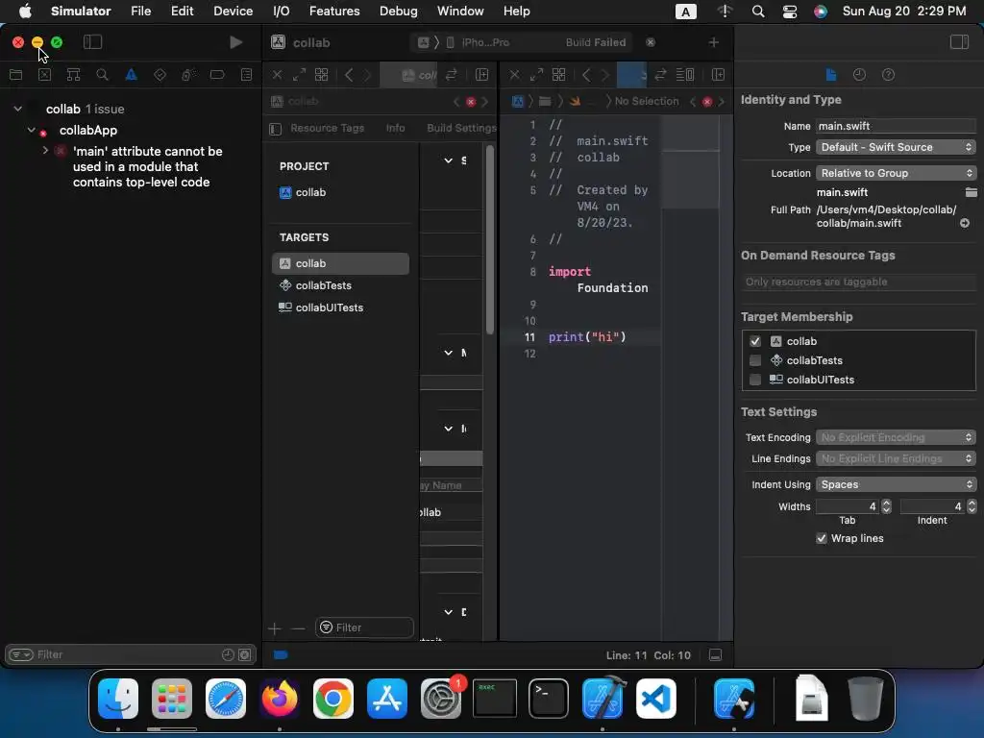Open the Symbol navigator
The image size is (984, 738).
(x=73, y=75)
